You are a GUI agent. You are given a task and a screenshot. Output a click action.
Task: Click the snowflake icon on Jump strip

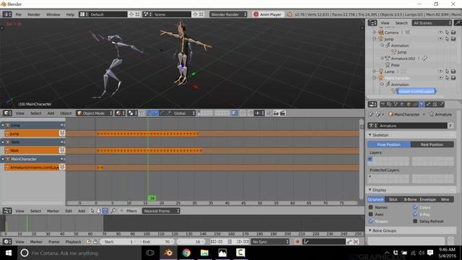pos(62,134)
